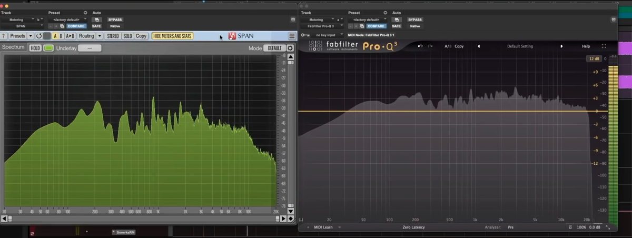
Task: Toggle SAFE in Pro-Q 3 window
Action: pyautogui.click(x=397, y=26)
